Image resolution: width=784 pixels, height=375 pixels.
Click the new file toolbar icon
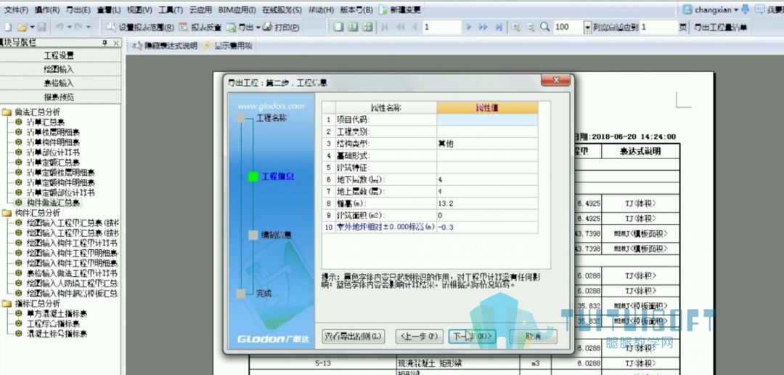click(x=7, y=27)
